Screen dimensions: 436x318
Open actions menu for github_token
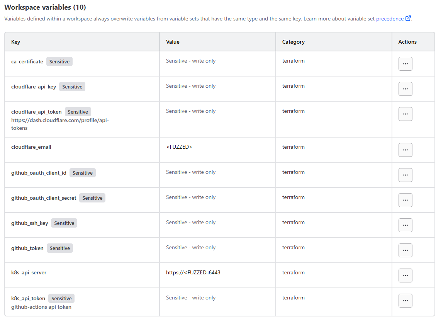click(405, 250)
